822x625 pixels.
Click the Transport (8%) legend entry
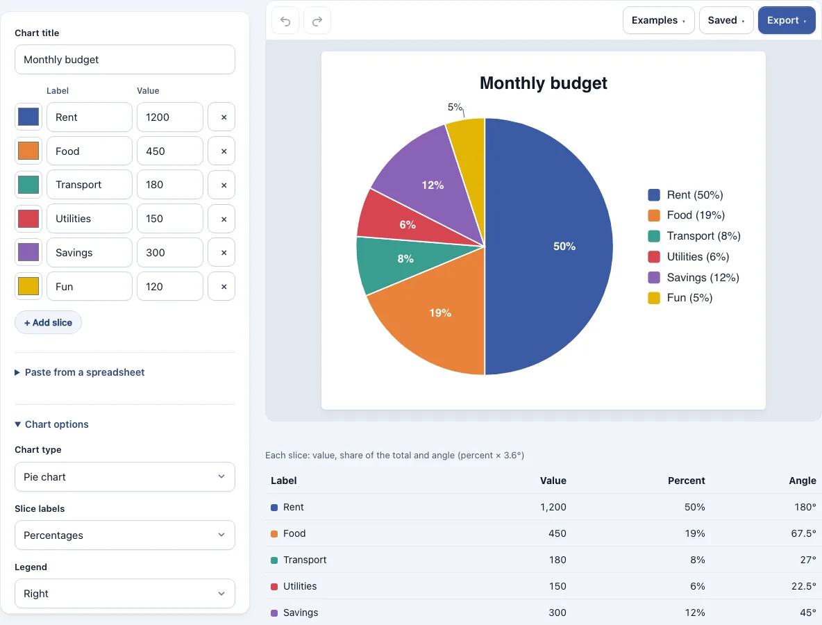click(694, 236)
